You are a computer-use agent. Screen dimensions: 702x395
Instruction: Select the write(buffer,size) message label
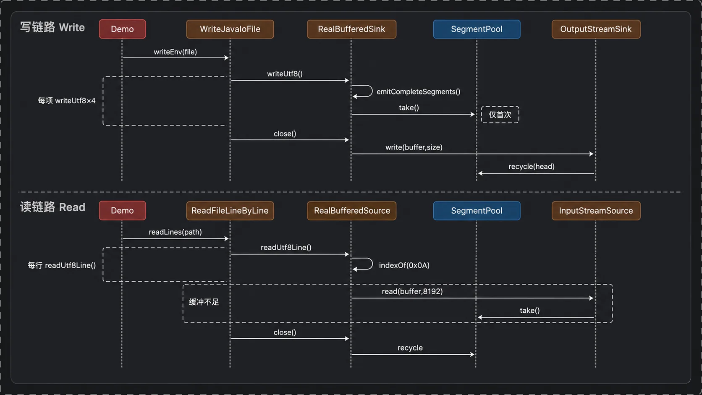coord(414,147)
